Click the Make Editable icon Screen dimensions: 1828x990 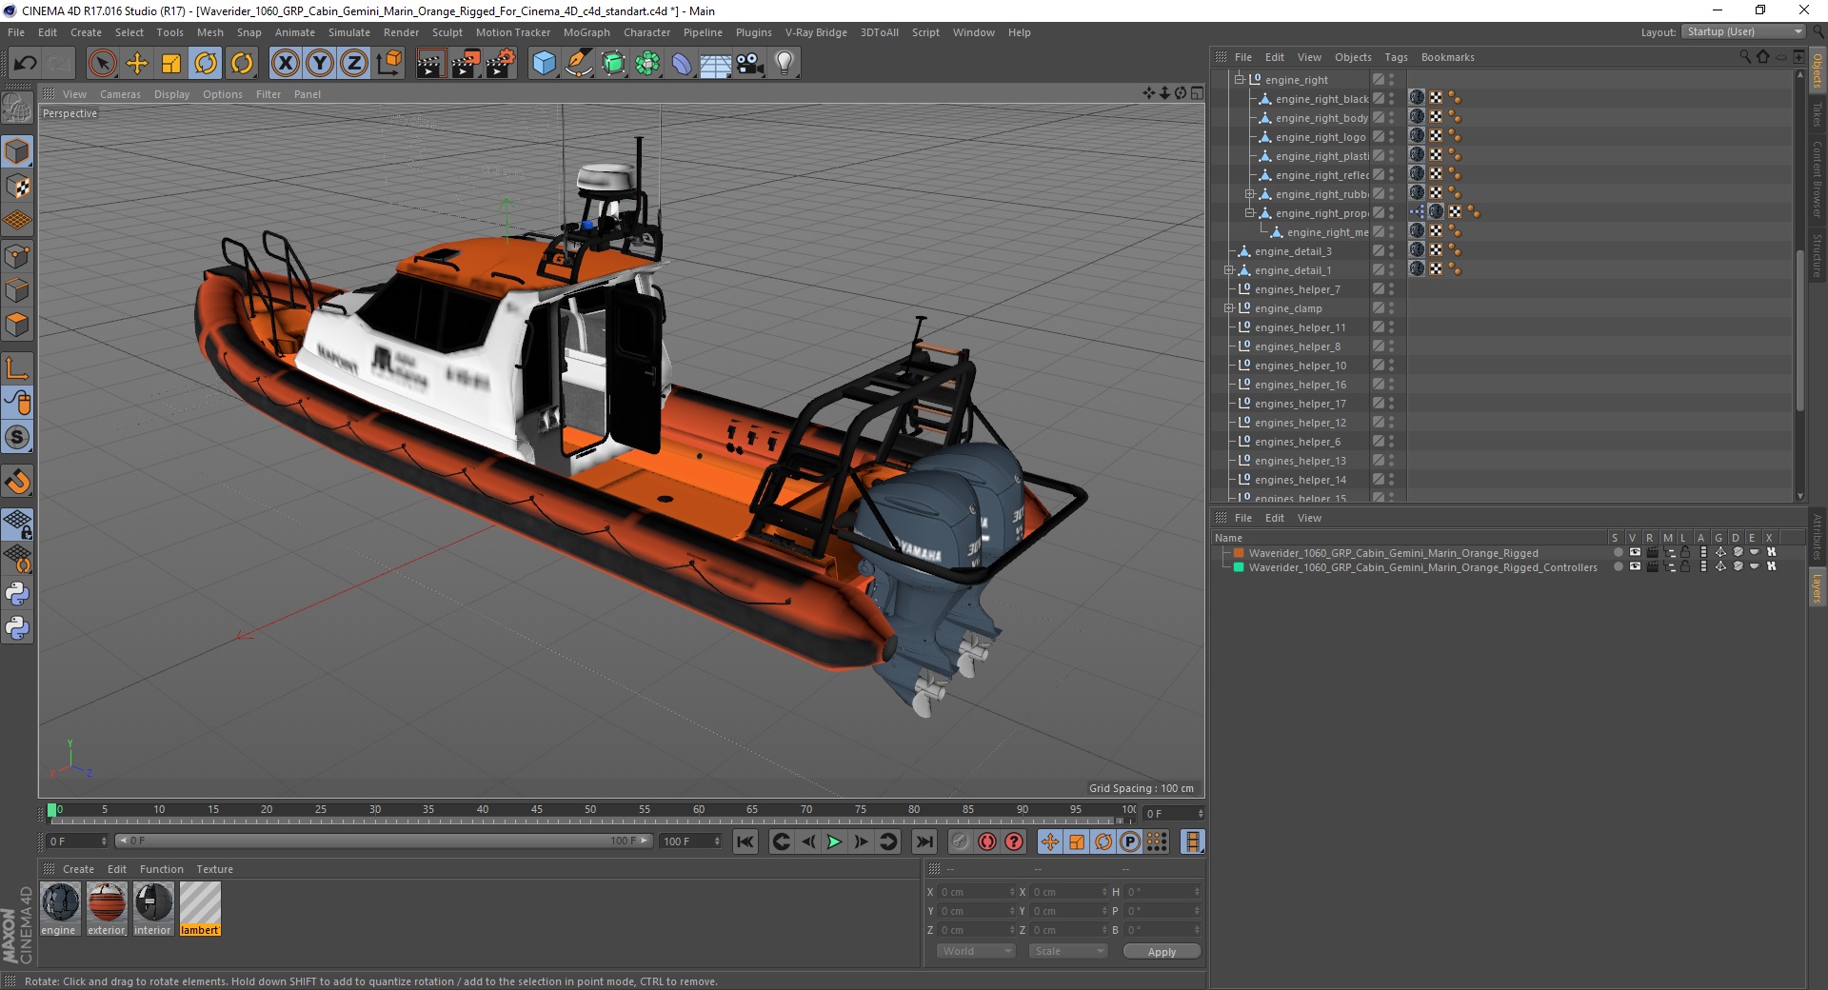coord(17,108)
